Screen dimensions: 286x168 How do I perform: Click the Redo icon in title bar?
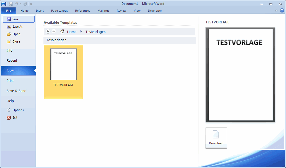point(25,4)
